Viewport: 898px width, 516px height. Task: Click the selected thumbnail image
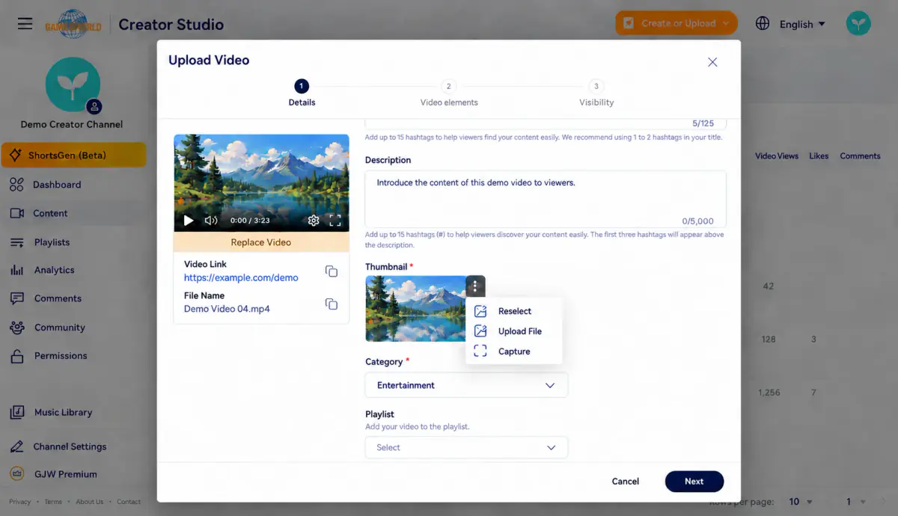tap(416, 309)
